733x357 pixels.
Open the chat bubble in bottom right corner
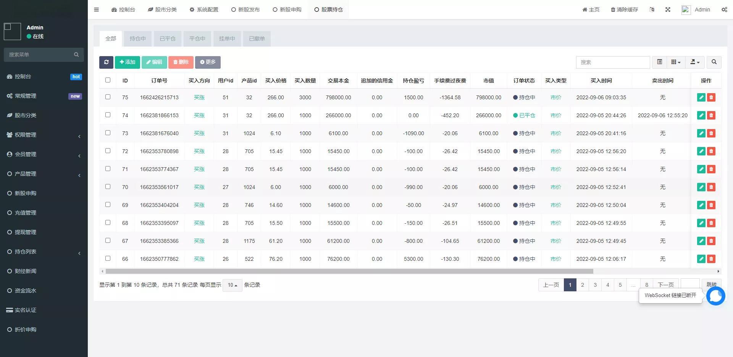coord(716,296)
